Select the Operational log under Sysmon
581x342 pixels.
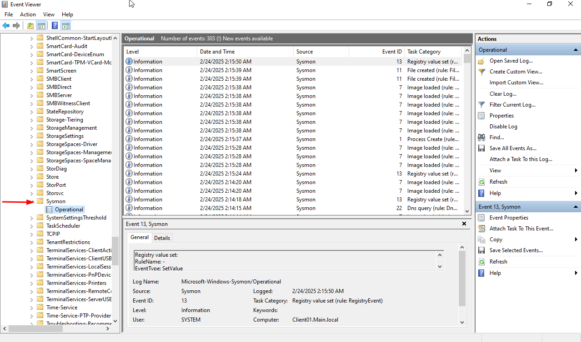tap(69, 210)
